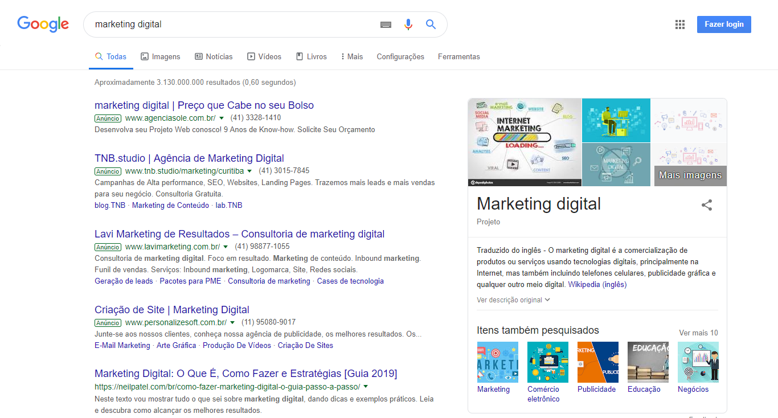Open Lavi Marketing de Resultados result
Image resolution: width=778 pixels, height=418 pixels.
239,234
